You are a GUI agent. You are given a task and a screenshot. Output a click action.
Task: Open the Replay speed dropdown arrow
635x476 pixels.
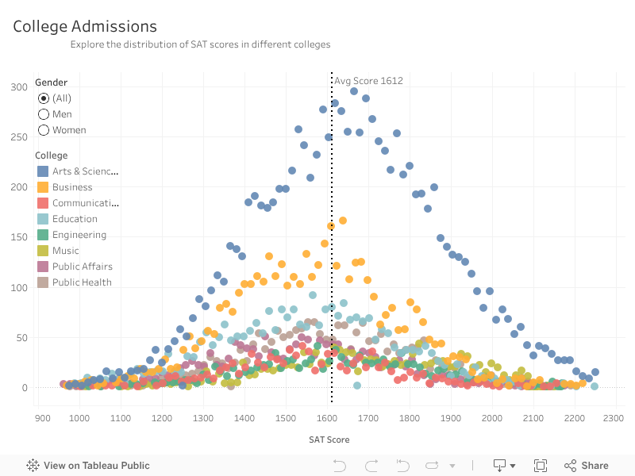tap(452, 465)
